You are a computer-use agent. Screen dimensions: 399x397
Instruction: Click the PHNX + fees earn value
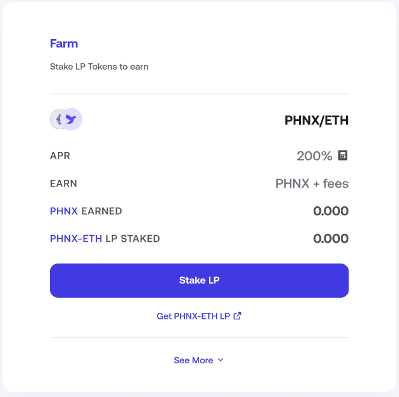point(312,183)
